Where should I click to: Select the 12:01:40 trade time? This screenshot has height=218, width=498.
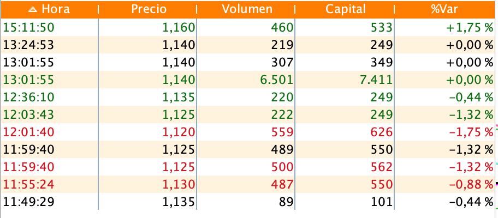tap(28, 132)
